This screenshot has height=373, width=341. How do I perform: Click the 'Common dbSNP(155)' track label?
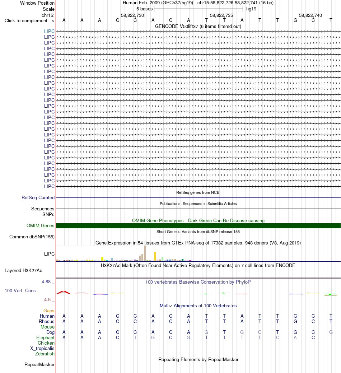[32, 237]
